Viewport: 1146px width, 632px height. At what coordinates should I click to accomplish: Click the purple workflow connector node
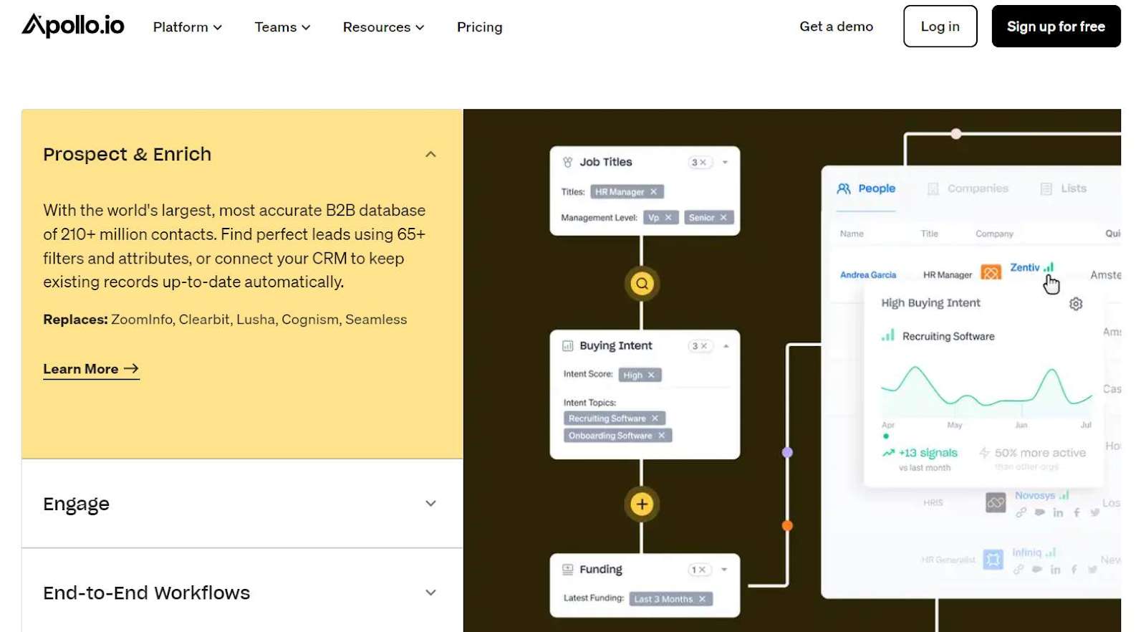(x=787, y=453)
